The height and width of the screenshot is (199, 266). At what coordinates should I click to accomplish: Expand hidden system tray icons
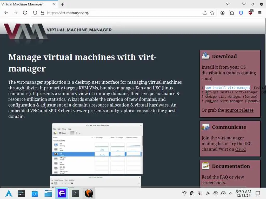point(231,193)
